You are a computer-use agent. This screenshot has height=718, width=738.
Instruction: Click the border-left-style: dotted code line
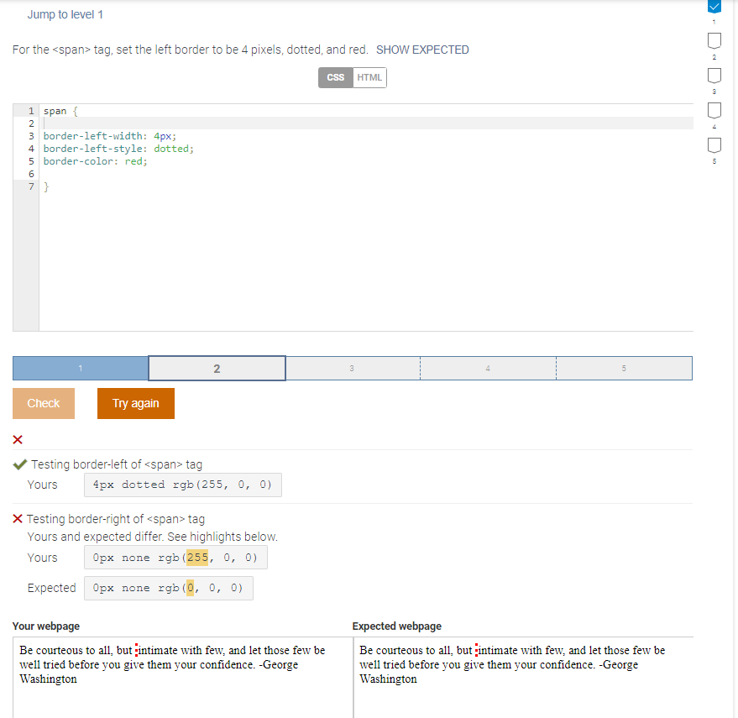118,149
